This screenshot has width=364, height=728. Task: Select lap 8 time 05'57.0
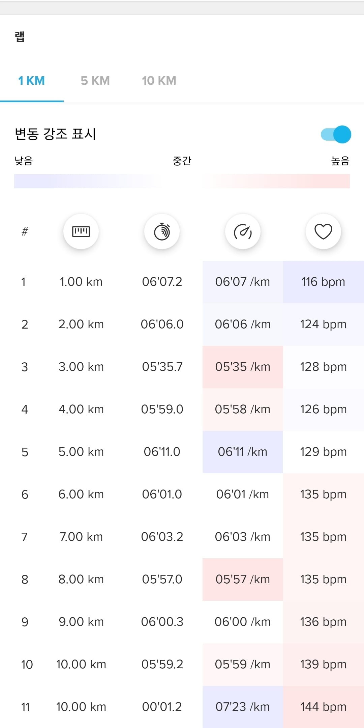(162, 579)
